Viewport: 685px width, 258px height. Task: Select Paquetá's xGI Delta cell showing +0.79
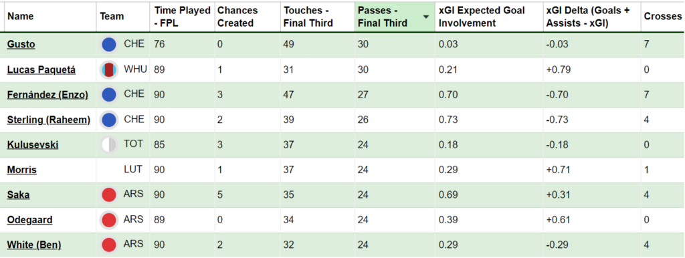coord(592,70)
